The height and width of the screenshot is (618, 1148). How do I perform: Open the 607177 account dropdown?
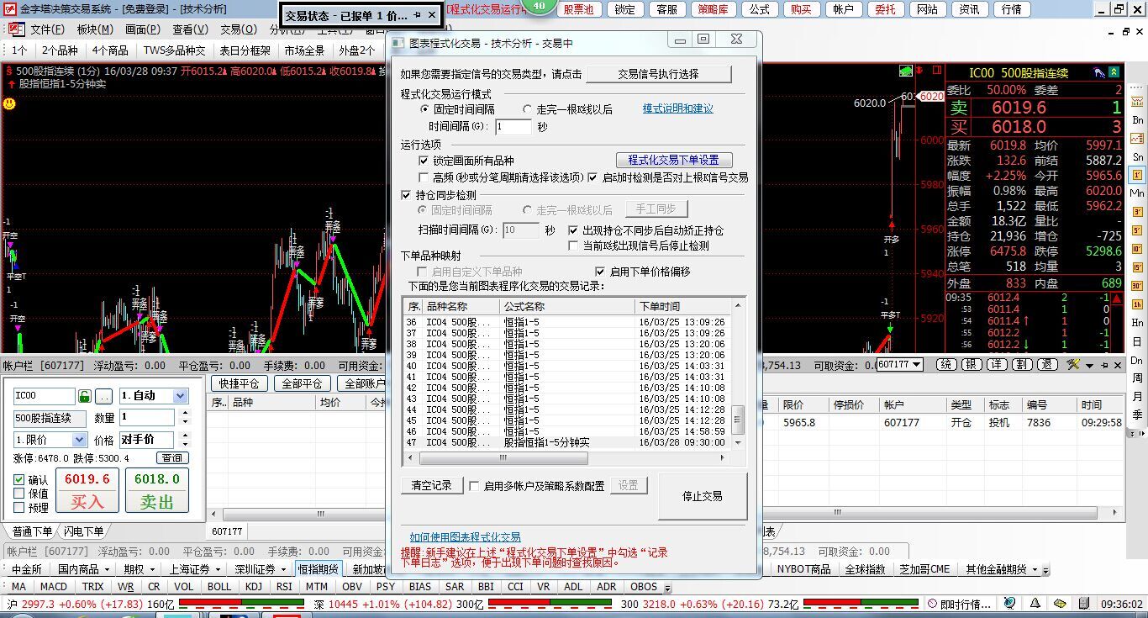click(x=899, y=365)
